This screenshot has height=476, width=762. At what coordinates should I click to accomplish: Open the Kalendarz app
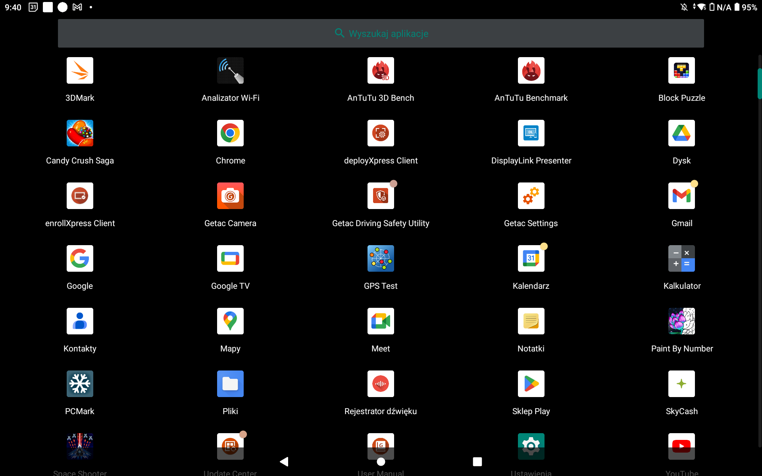coord(531,259)
